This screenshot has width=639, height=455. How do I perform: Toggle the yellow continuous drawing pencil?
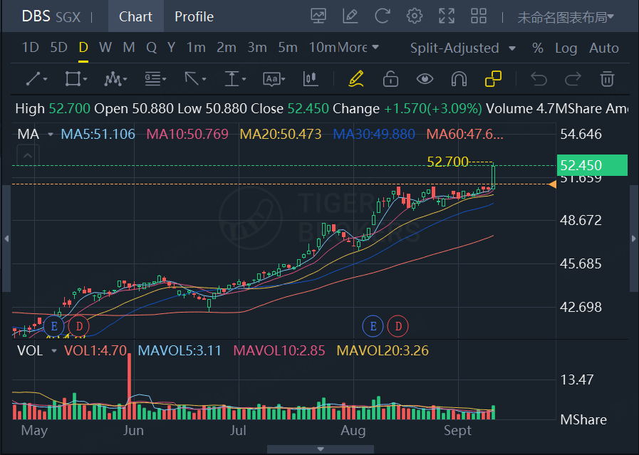[355, 78]
